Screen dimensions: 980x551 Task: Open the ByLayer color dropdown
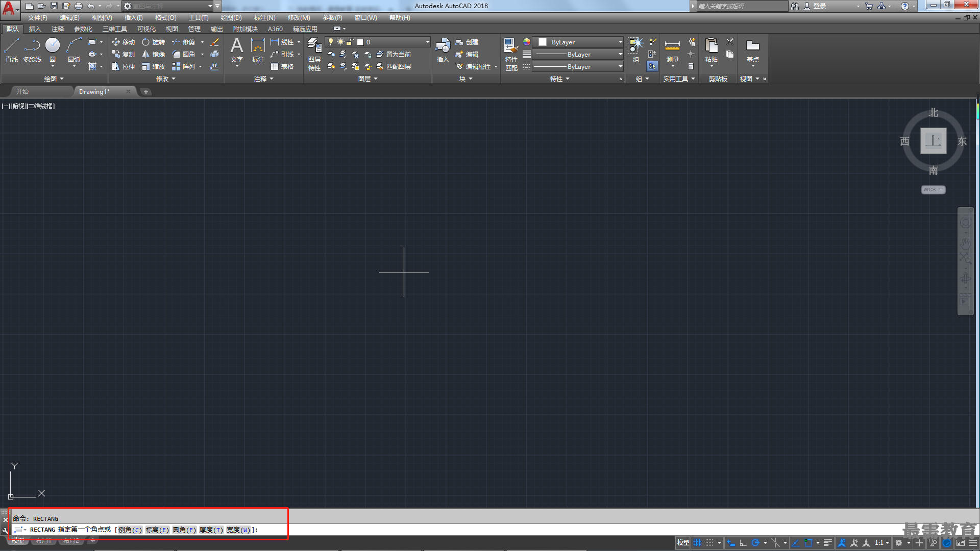[x=579, y=42]
